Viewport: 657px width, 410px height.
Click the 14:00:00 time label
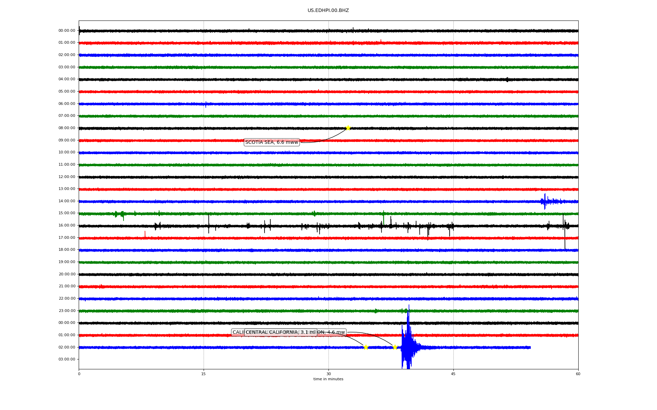tap(67, 201)
